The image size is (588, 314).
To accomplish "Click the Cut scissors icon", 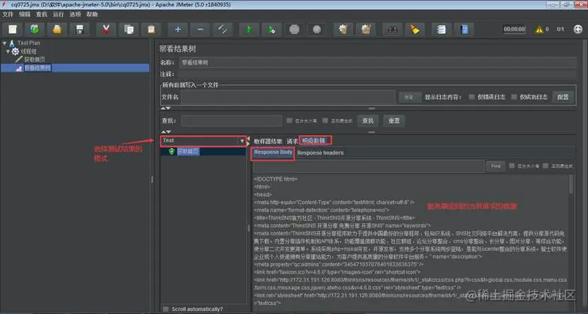I will coord(106,29).
